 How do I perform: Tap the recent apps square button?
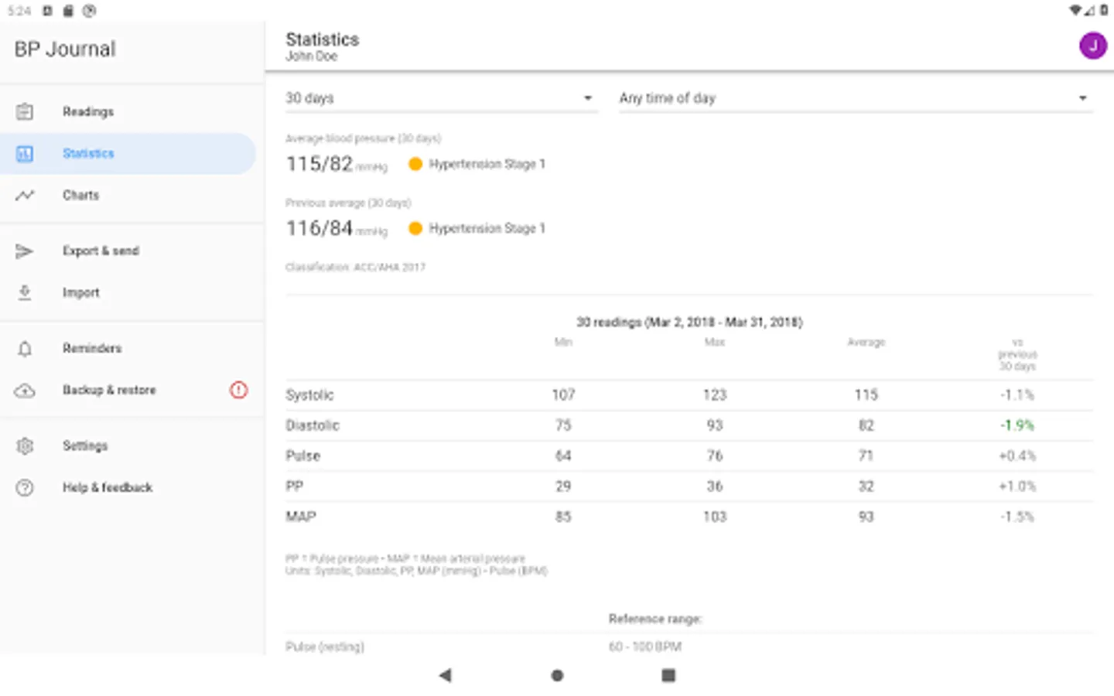coord(668,675)
